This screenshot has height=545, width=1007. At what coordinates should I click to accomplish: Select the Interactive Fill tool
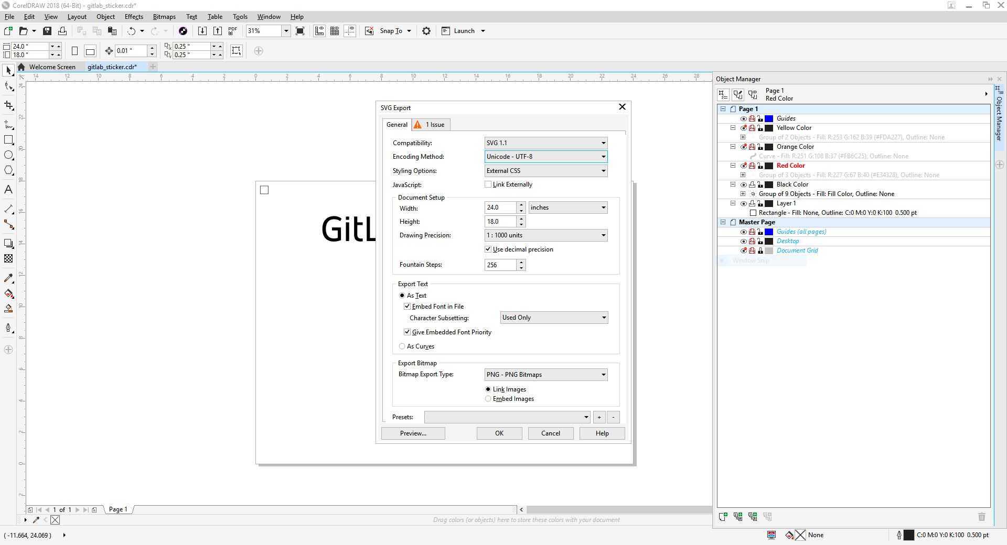tap(8, 293)
